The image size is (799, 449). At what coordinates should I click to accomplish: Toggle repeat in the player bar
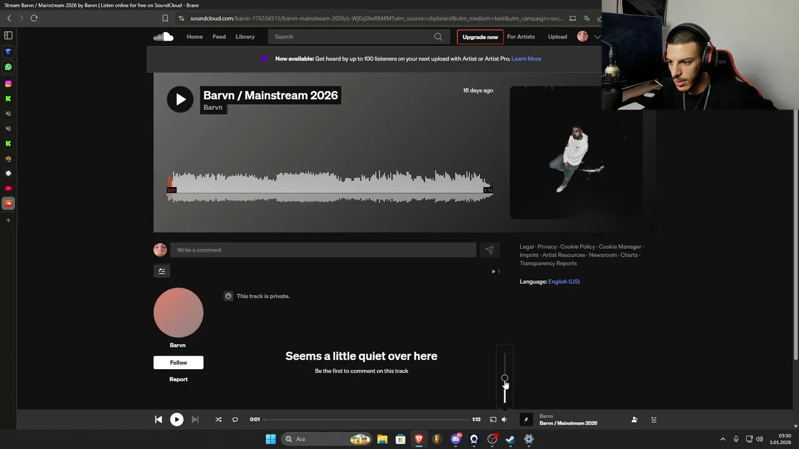point(235,420)
